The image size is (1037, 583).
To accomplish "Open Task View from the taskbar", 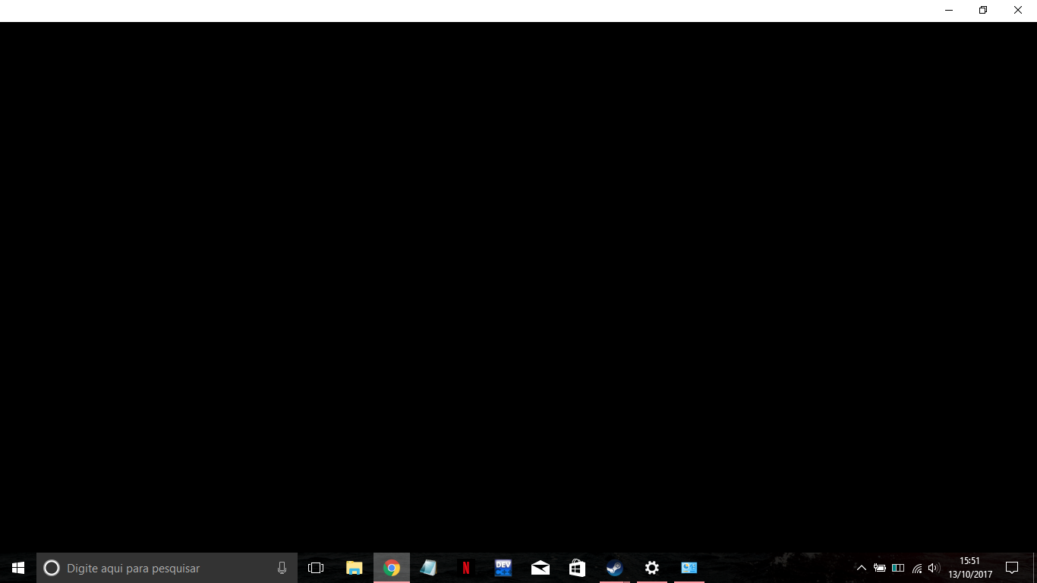I will 316,568.
